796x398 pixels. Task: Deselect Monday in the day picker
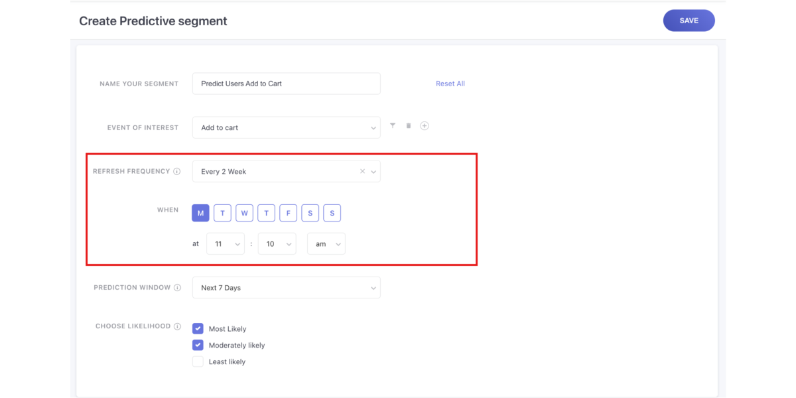[200, 213]
